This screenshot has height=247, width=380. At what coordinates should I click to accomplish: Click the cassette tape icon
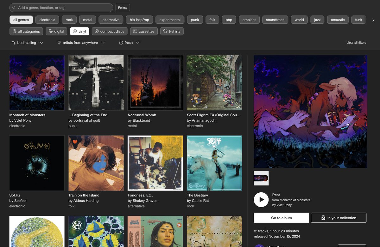coord(135,31)
